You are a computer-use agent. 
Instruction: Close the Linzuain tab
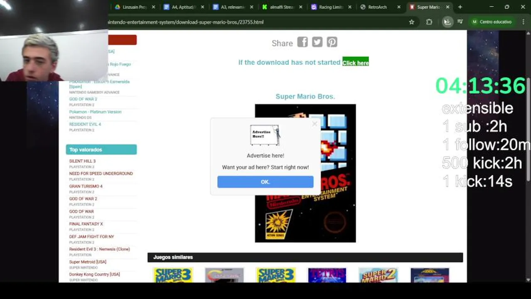click(154, 7)
